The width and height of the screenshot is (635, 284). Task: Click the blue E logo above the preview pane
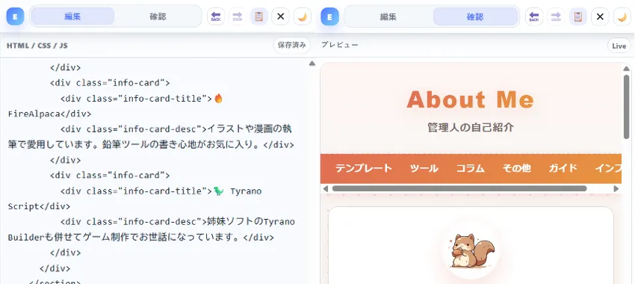[329, 16]
